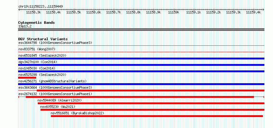
Task: Click the 11159.4k ruler tick label
Action: (x=253, y=12)
